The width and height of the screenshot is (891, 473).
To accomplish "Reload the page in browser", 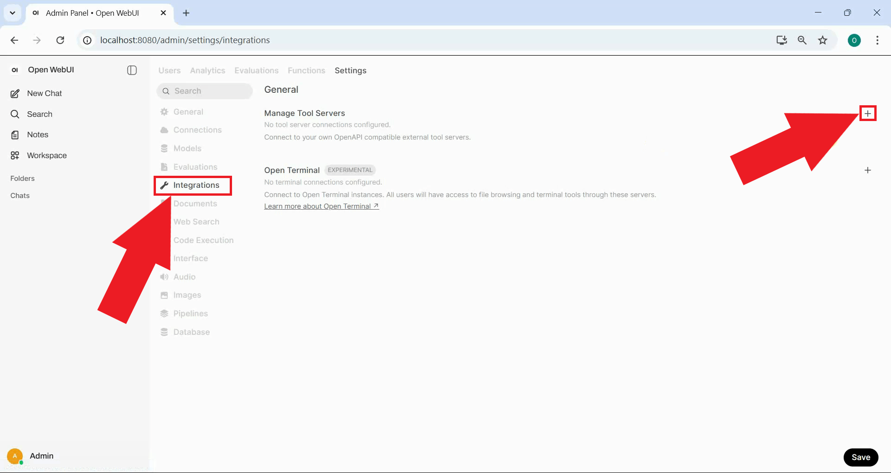I will click(60, 40).
